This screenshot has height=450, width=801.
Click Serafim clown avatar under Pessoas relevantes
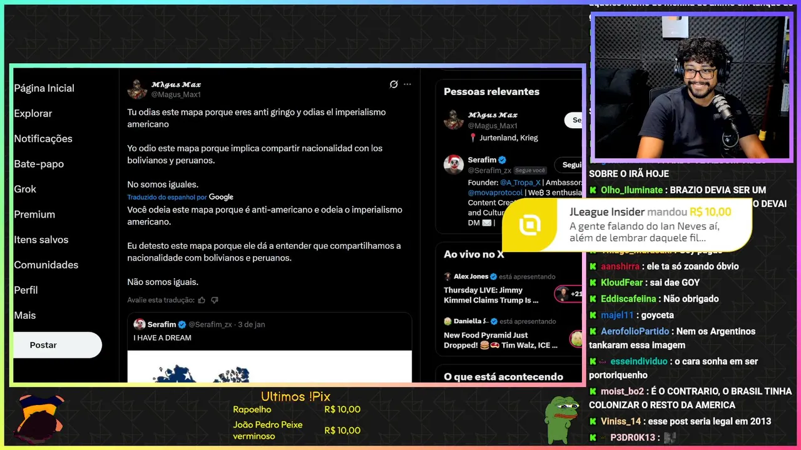coord(454,165)
